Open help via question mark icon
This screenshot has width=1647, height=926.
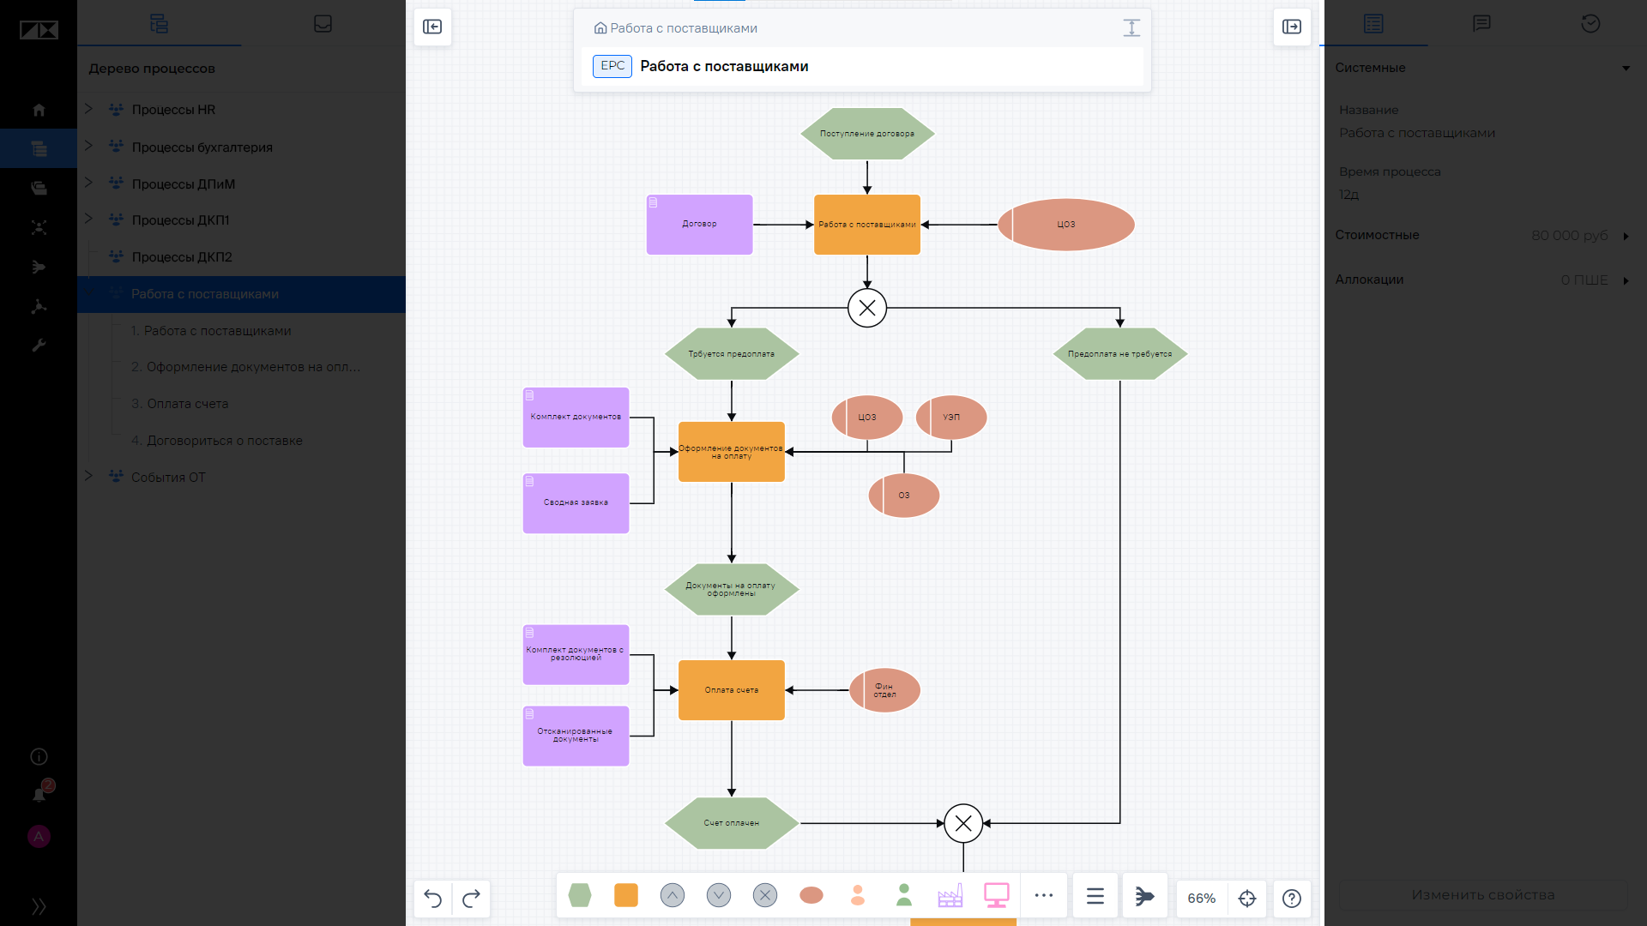(x=1292, y=899)
